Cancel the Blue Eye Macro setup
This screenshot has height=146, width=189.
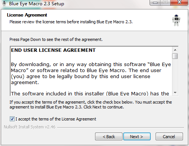(169, 137)
